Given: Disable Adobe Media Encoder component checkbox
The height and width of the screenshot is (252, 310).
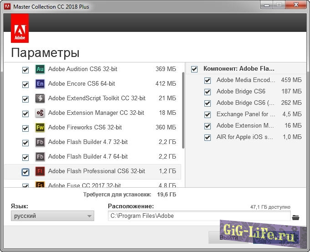Looking at the screenshot, I should pyautogui.click(x=208, y=80).
